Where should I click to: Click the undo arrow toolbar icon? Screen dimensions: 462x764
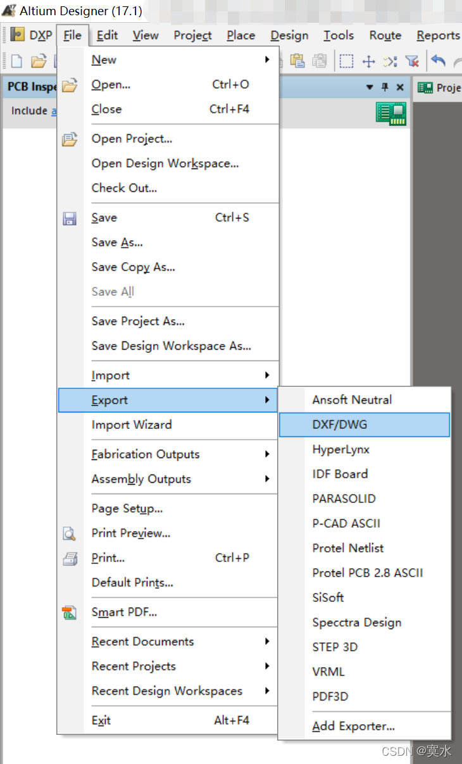[x=439, y=61]
